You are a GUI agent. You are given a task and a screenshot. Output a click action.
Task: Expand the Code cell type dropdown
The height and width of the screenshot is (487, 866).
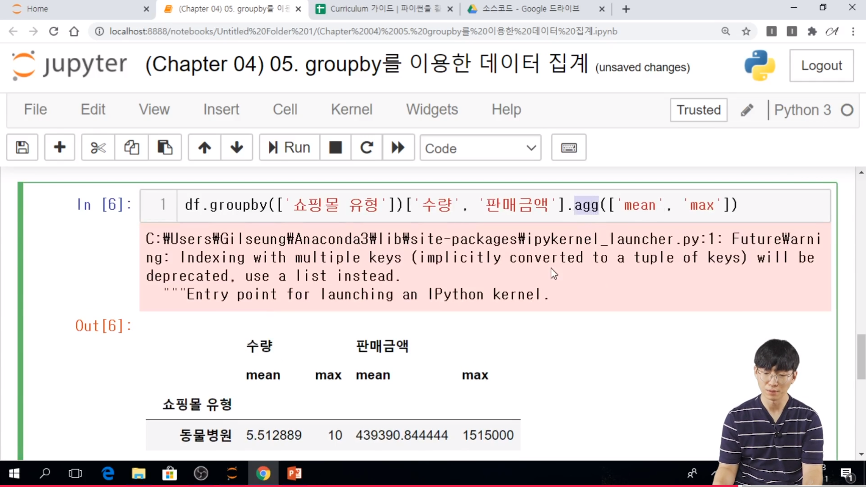(x=480, y=148)
